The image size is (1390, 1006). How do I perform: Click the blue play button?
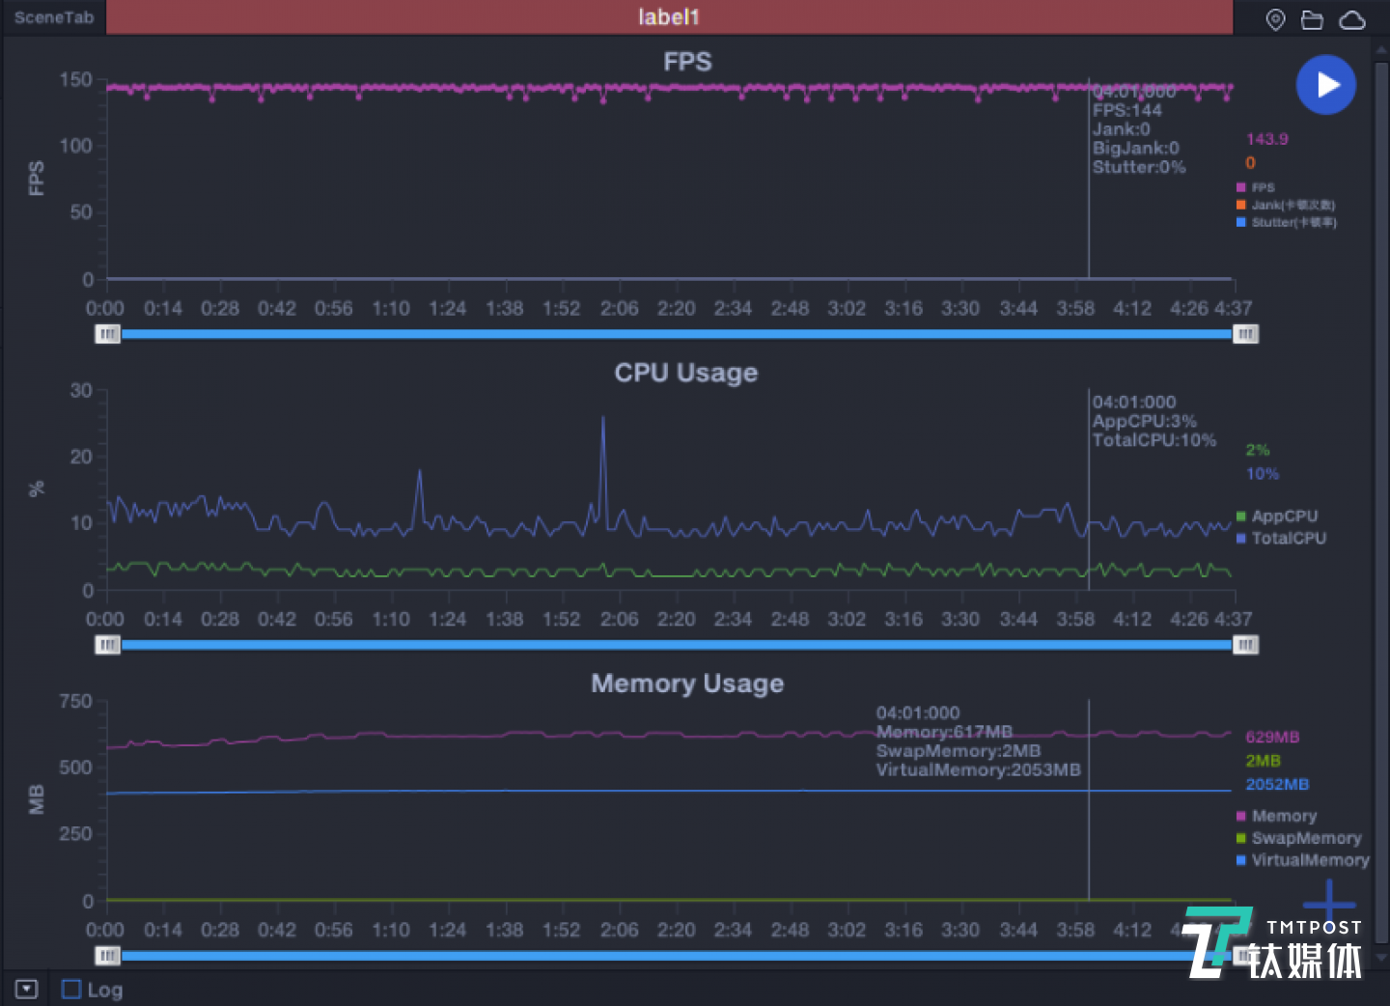coord(1325,85)
